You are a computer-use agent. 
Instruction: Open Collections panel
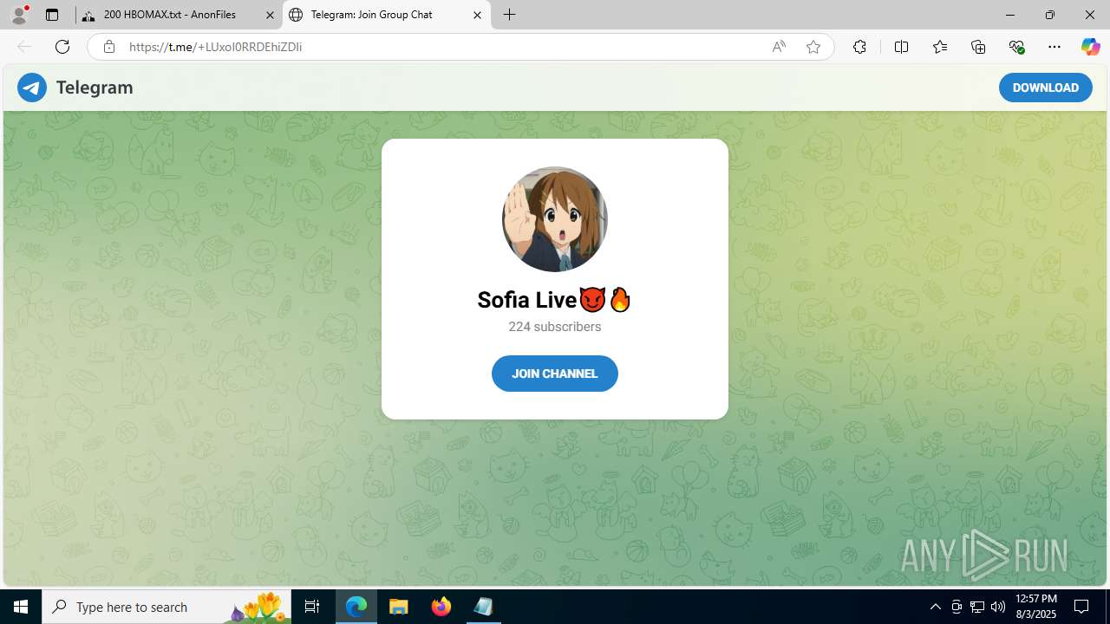coord(978,47)
